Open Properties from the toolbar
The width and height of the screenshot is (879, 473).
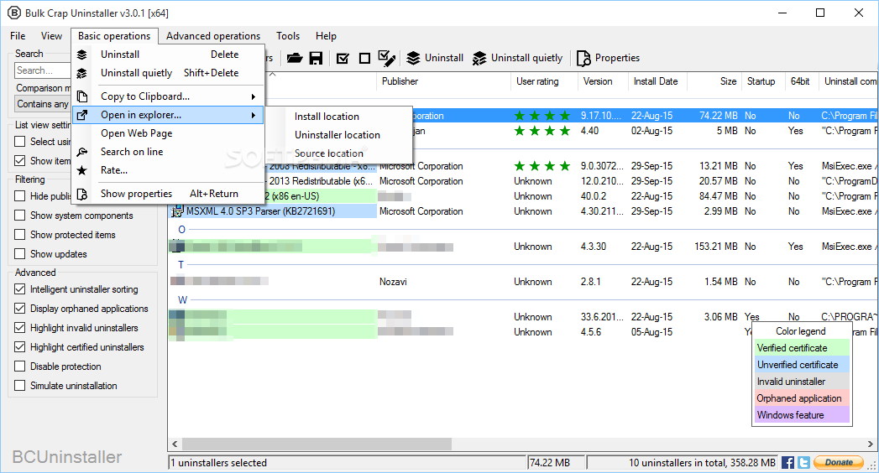pyautogui.click(x=608, y=58)
